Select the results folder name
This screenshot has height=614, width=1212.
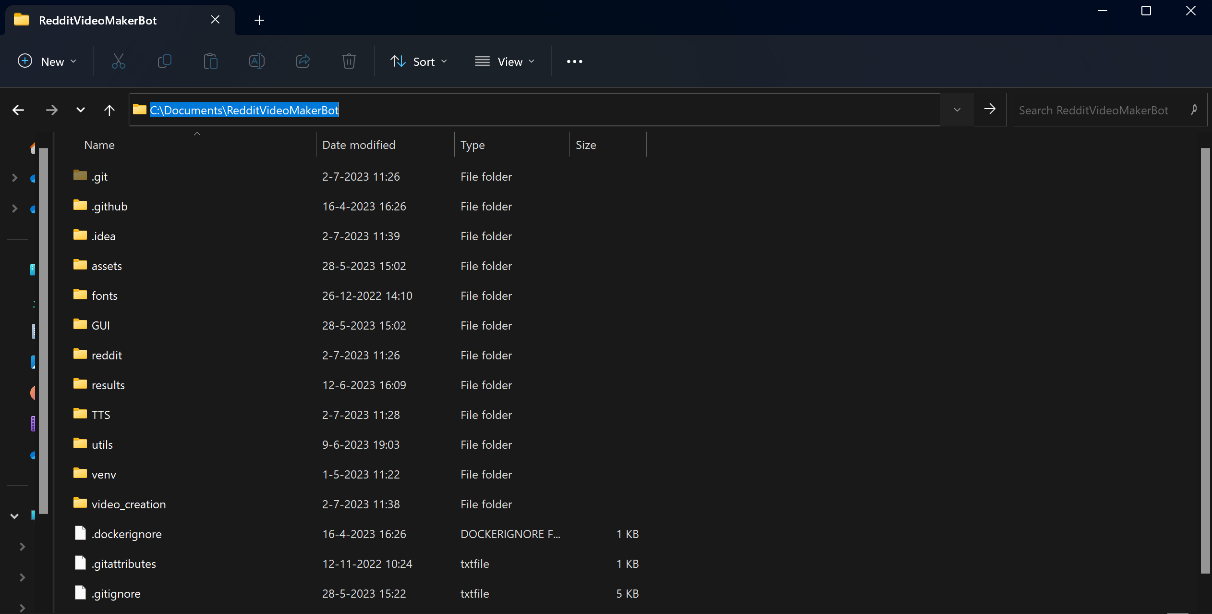[x=108, y=385]
